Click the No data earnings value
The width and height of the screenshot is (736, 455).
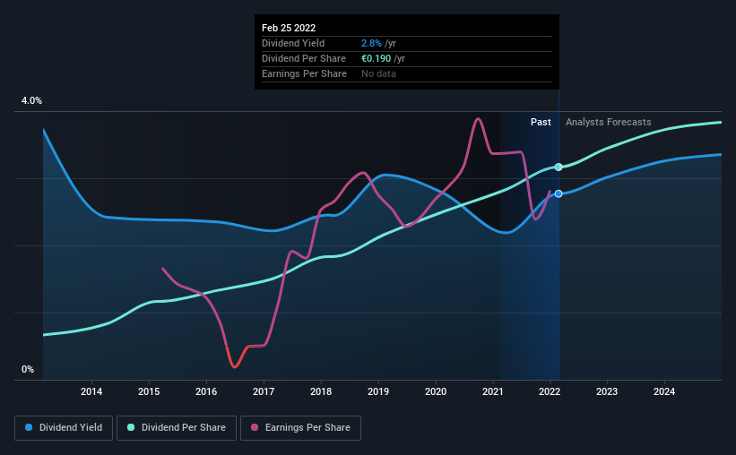(x=378, y=73)
